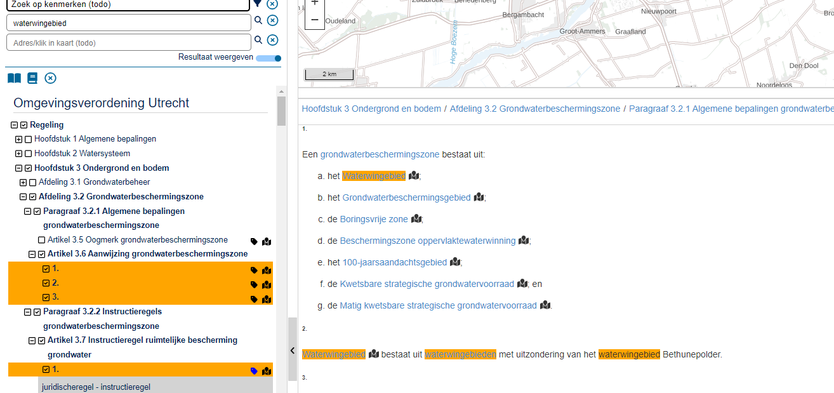
Task: Expand Hoofdstuk 1 Algemene bepalingen
Action: pyautogui.click(x=19, y=139)
